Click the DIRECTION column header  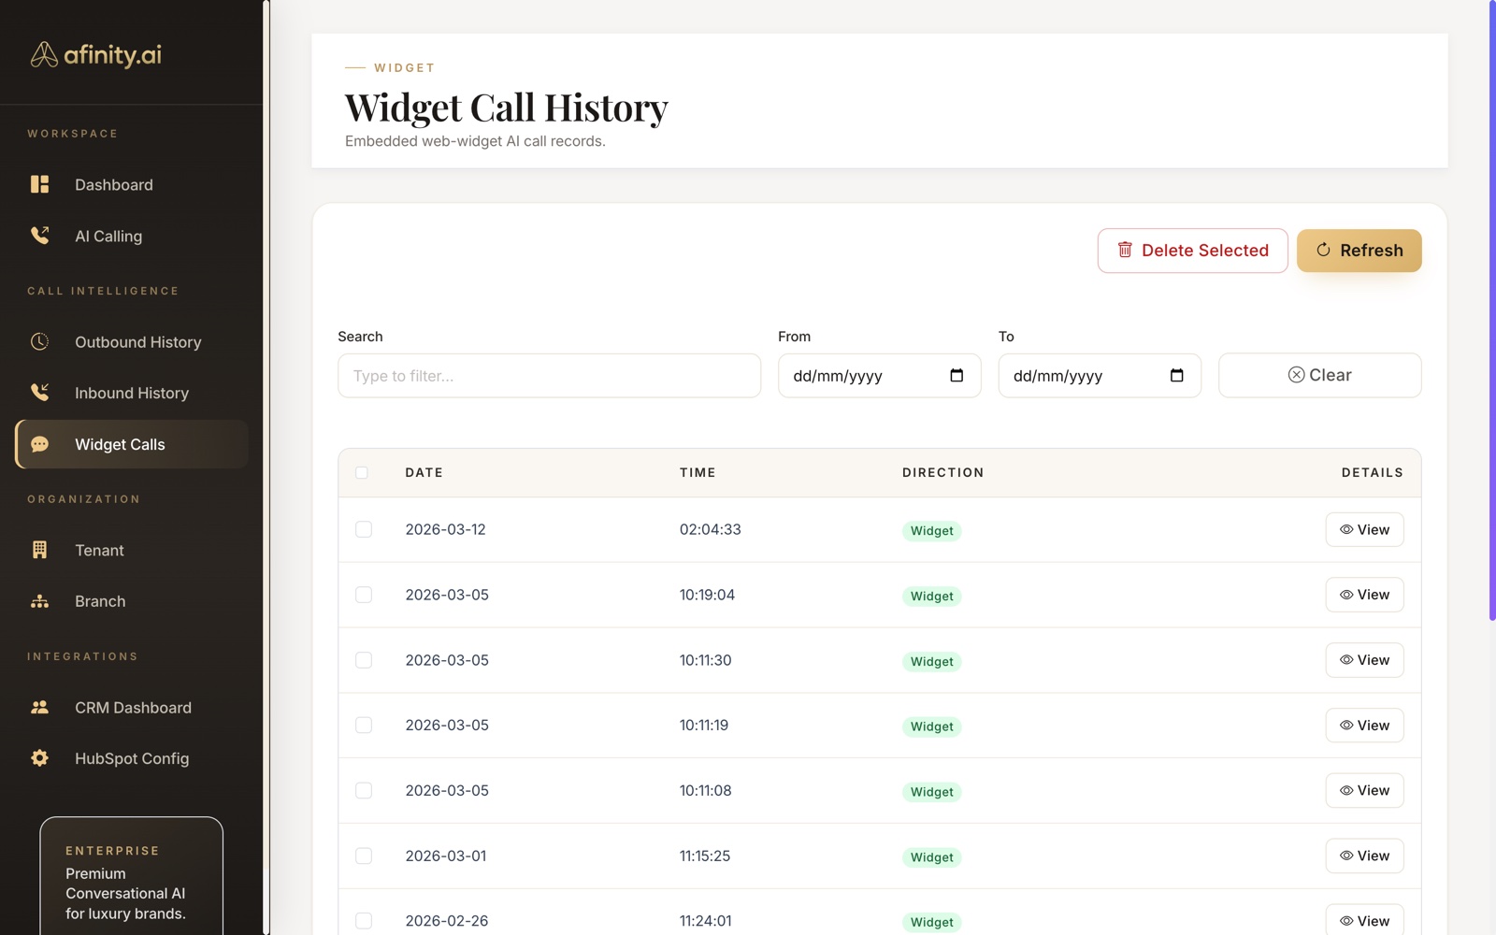pyautogui.click(x=942, y=472)
